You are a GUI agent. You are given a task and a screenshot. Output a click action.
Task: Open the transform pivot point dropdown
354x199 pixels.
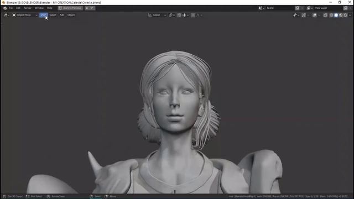[x=172, y=15]
